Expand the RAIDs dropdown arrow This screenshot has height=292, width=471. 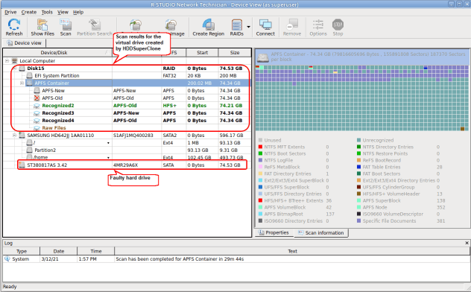(248, 27)
